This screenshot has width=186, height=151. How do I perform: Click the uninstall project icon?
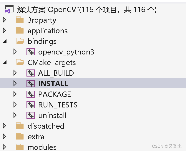[x=31, y=115]
